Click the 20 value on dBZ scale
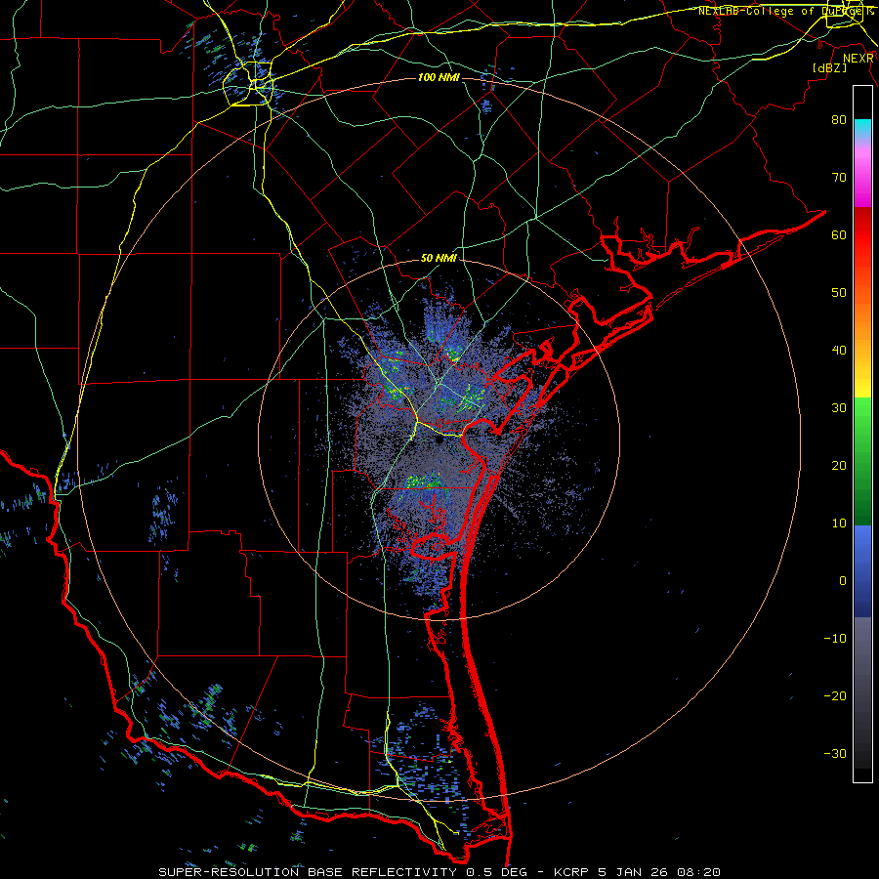This screenshot has height=879, width=879. point(839,465)
